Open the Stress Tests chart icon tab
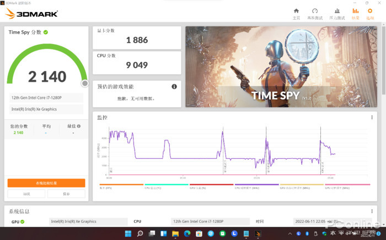This screenshot has width=386, height=240. click(337, 11)
